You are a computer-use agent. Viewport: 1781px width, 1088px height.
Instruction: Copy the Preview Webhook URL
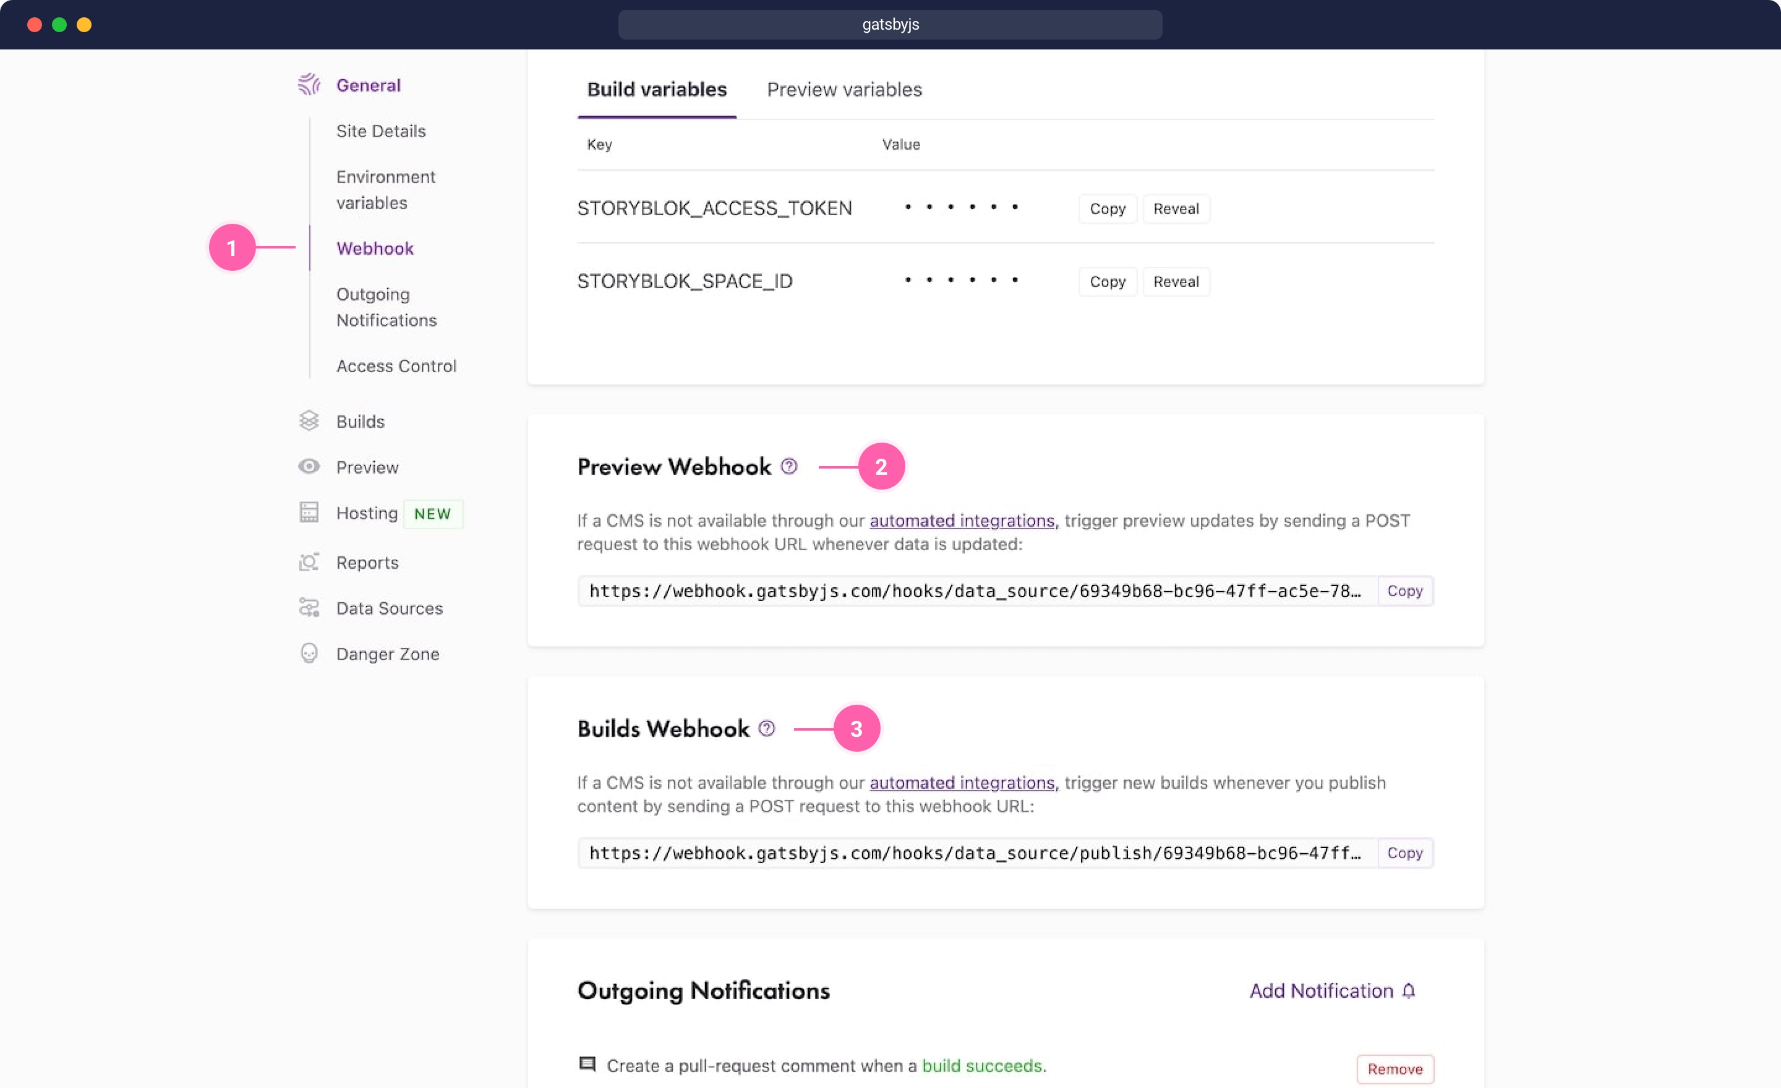[x=1404, y=591]
